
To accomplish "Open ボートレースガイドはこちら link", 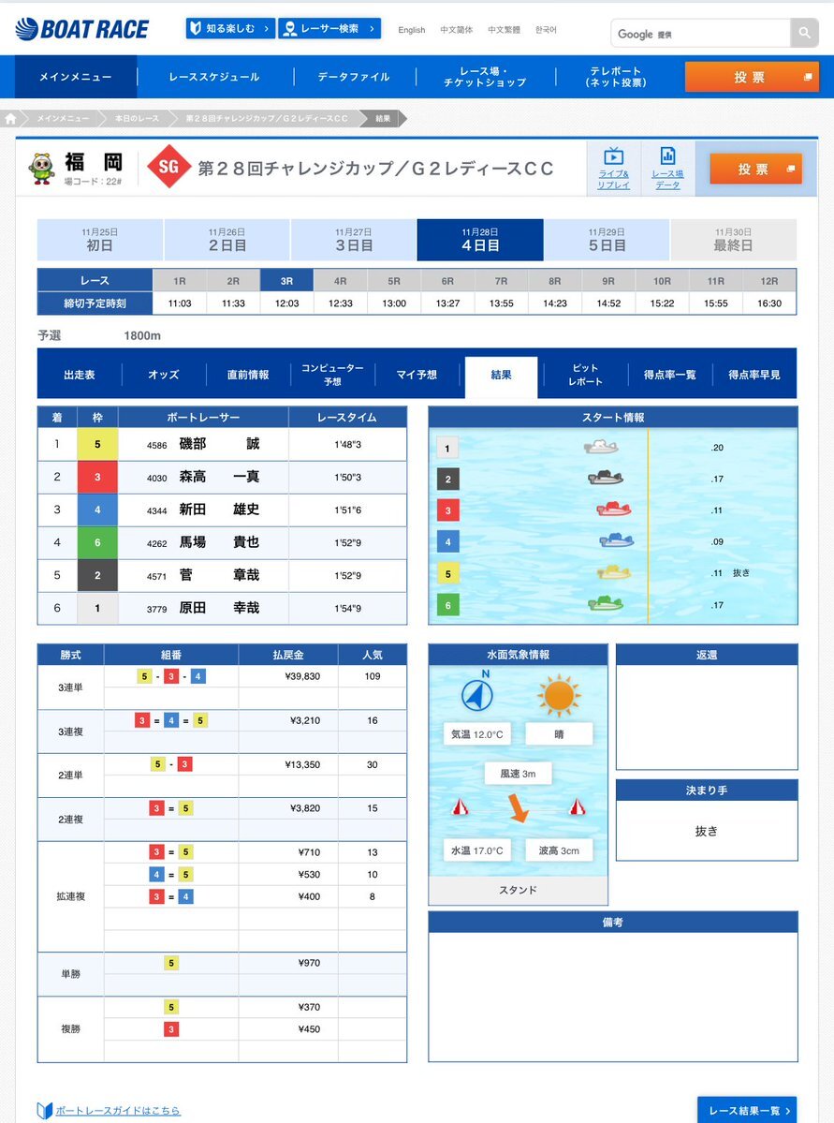I will tap(118, 1111).
